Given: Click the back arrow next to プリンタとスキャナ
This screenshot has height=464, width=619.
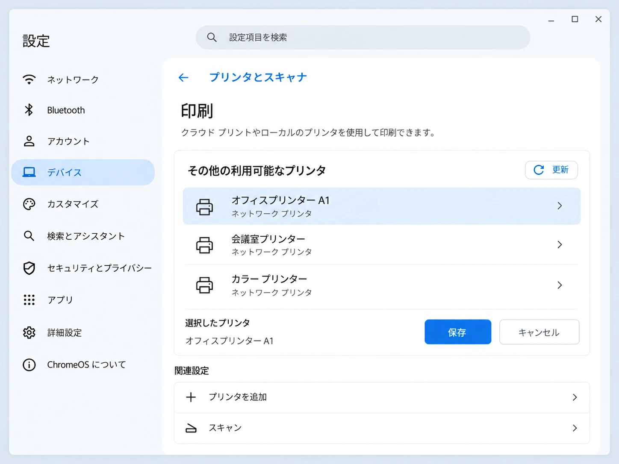Looking at the screenshot, I should (183, 77).
